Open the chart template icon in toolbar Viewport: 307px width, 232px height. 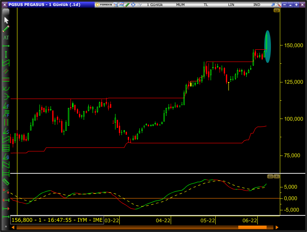[121, 5]
